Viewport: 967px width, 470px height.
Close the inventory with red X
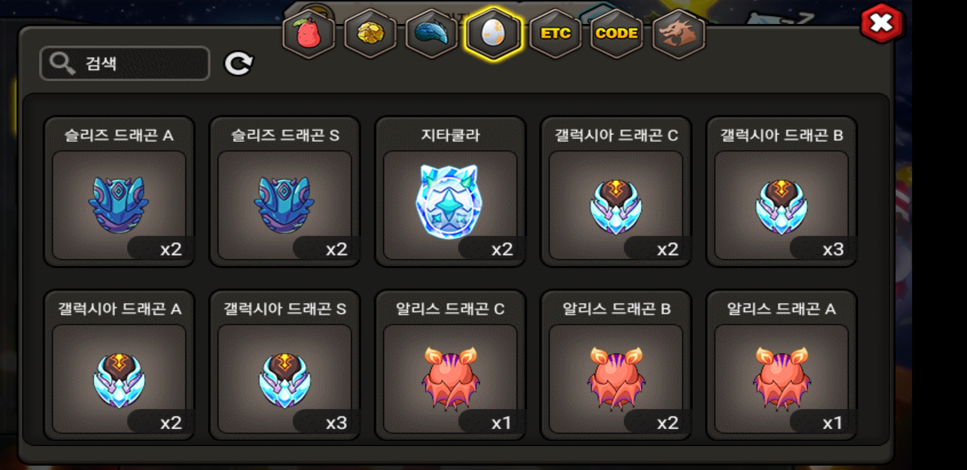tap(881, 23)
